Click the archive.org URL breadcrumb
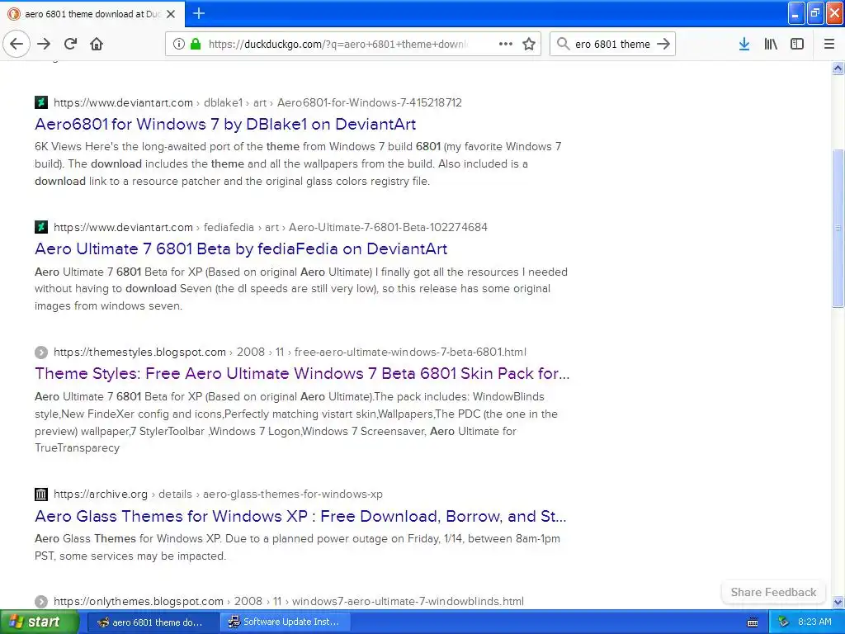 [x=218, y=494]
